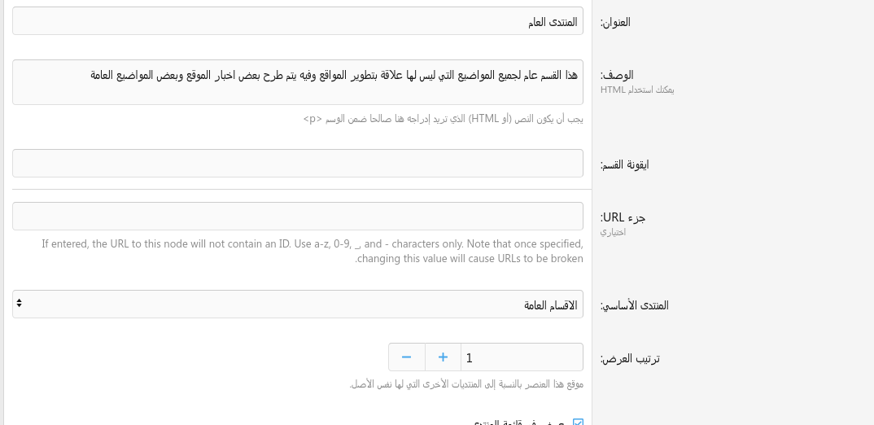Click the جزء URL label
874x425 pixels.
(x=623, y=217)
